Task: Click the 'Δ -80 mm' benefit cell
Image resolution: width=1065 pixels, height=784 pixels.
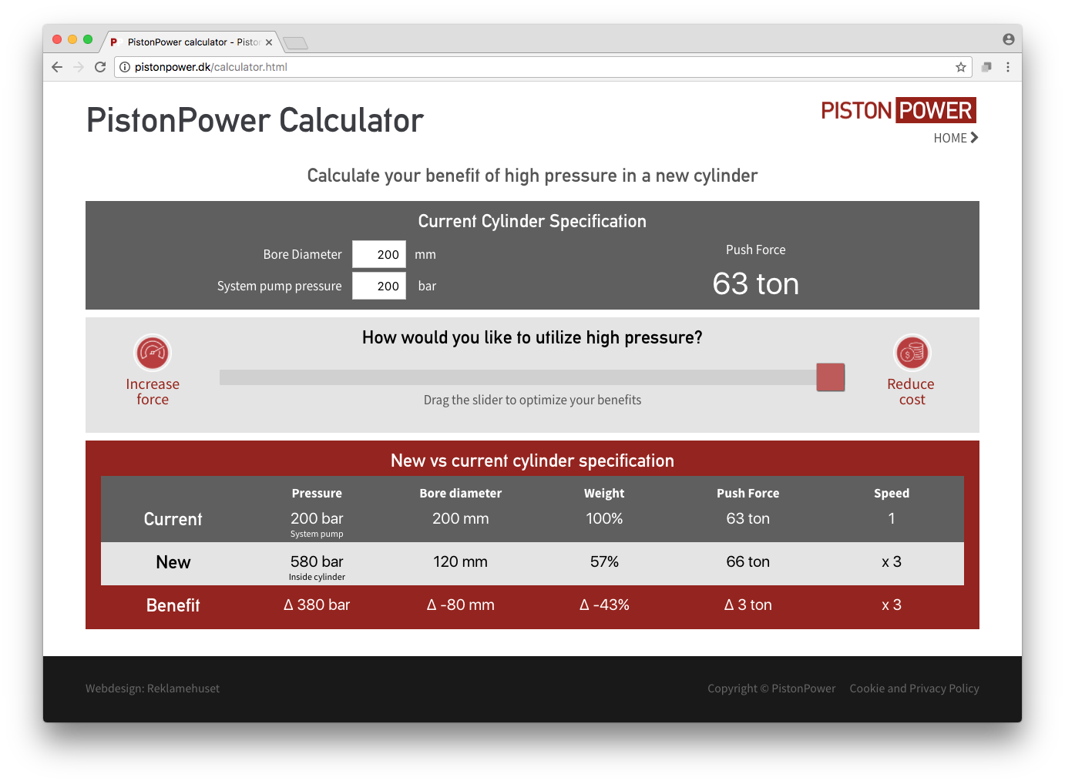Action: (x=460, y=605)
